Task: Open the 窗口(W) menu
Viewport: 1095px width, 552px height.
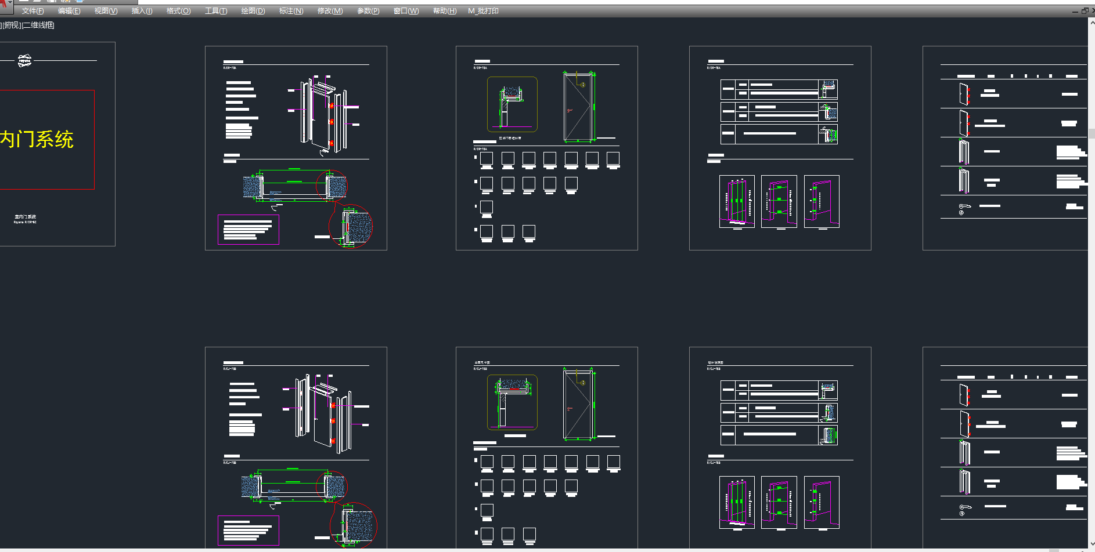Action: click(x=406, y=11)
